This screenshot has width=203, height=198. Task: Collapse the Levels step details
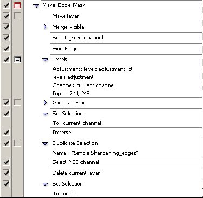click(x=45, y=60)
